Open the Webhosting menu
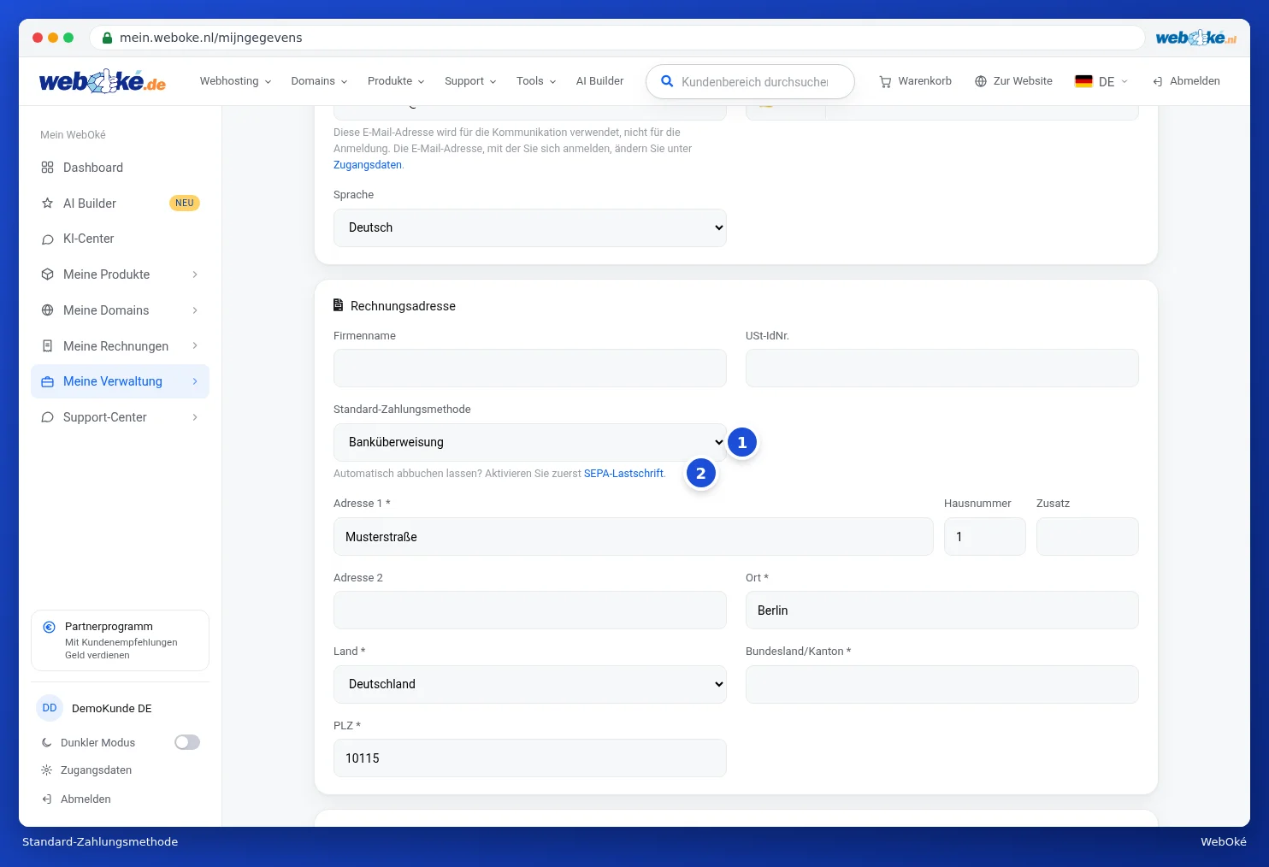Image resolution: width=1269 pixels, height=867 pixels. (235, 81)
